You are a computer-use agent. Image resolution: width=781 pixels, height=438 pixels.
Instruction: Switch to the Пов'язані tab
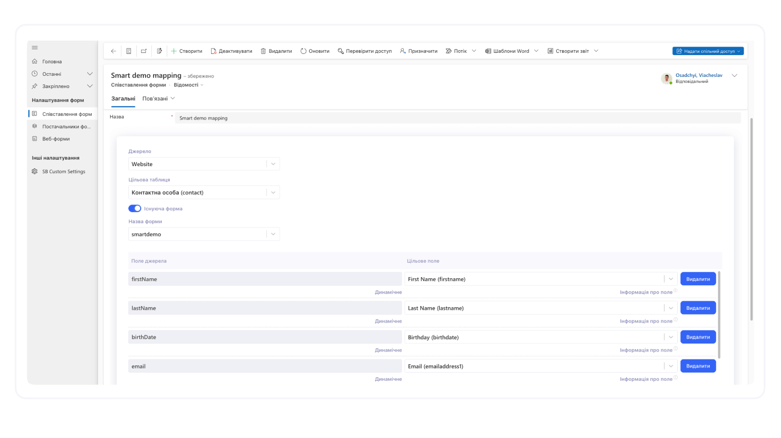158,98
